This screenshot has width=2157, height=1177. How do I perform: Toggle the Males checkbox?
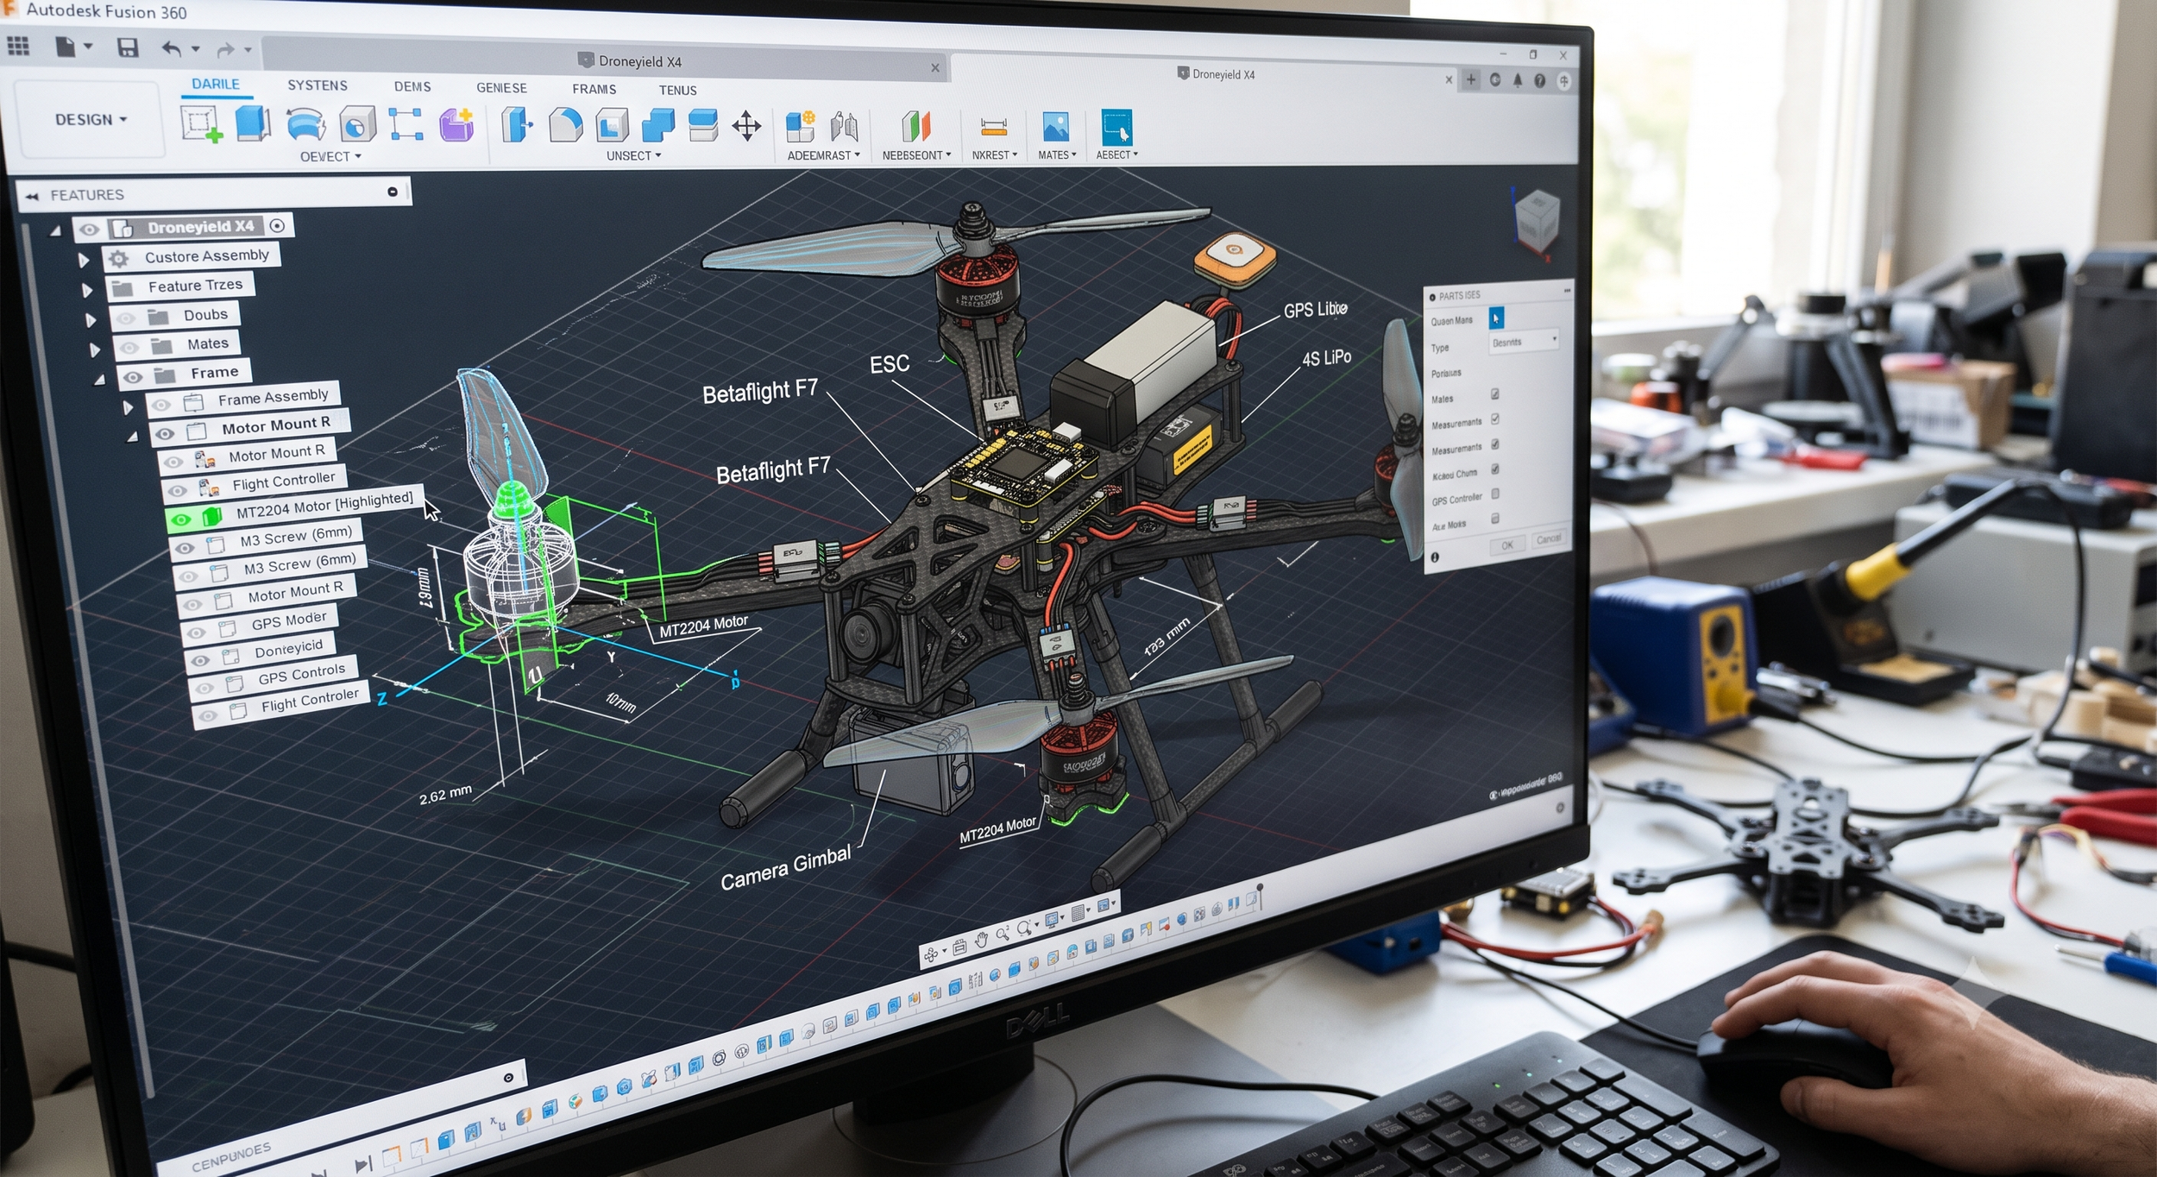(x=1495, y=394)
